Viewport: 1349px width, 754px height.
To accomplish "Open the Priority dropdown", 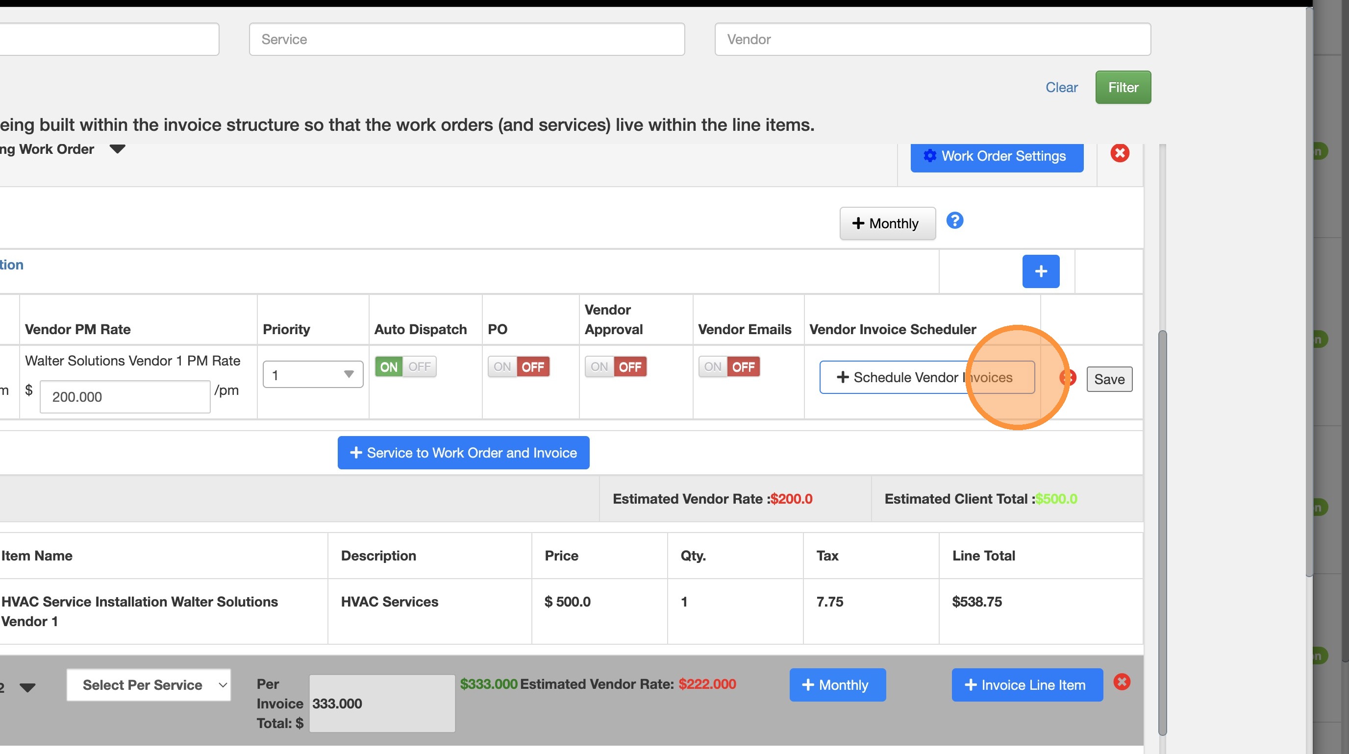I will tap(313, 375).
